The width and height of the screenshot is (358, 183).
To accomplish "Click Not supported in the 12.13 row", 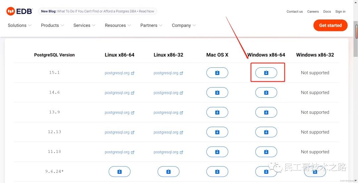I will click(x=315, y=132).
